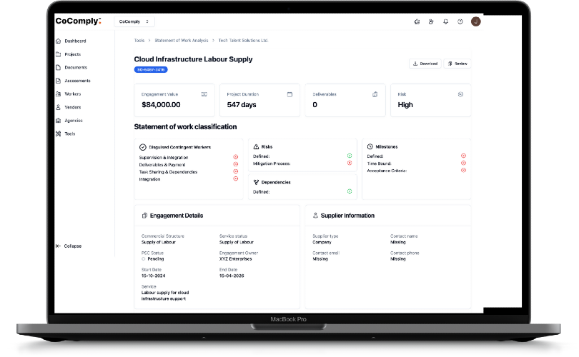Image resolution: width=579 pixels, height=357 pixels.
Task: Open Assessments in the sidebar
Action: tap(73, 81)
